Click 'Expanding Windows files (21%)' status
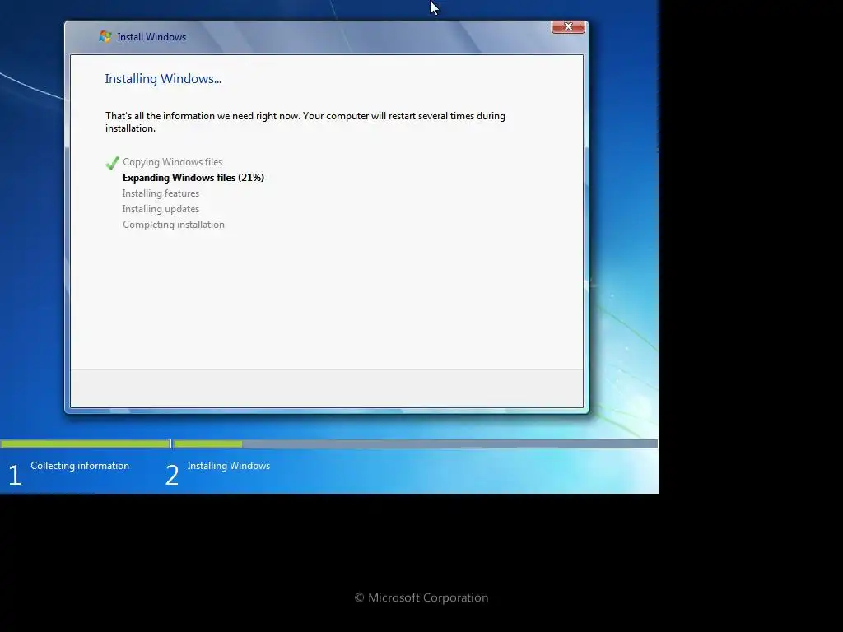The width and height of the screenshot is (843, 632). pyautogui.click(x=193, y=178)
